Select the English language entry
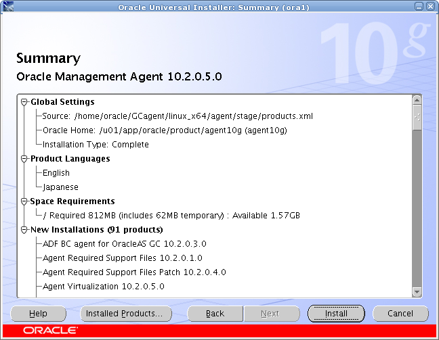This screenshot has width=439, height=340. [56, 173]
